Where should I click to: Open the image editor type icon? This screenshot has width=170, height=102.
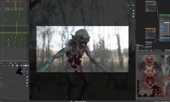(138, 50)
